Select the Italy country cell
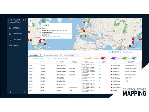 pyautogui.click(x=71, y=91)
